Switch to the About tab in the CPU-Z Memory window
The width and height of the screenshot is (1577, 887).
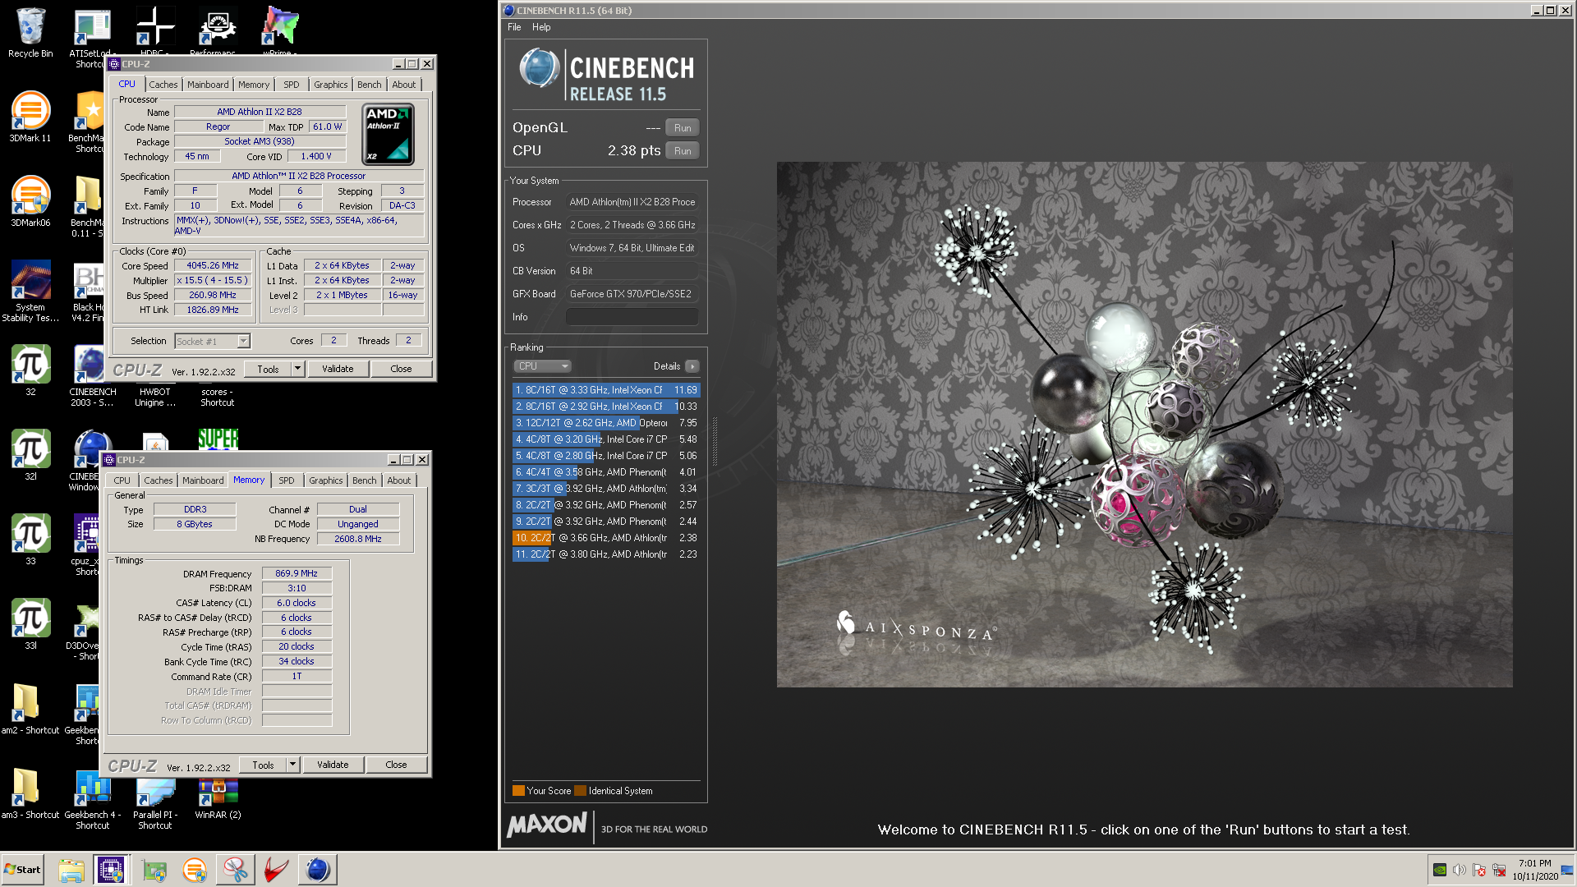pyautogui.click(x=399, y=480)
